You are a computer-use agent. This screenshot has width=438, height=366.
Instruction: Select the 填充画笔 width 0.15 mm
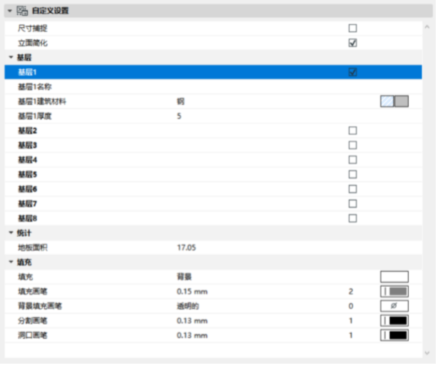(x=192, y=291)
